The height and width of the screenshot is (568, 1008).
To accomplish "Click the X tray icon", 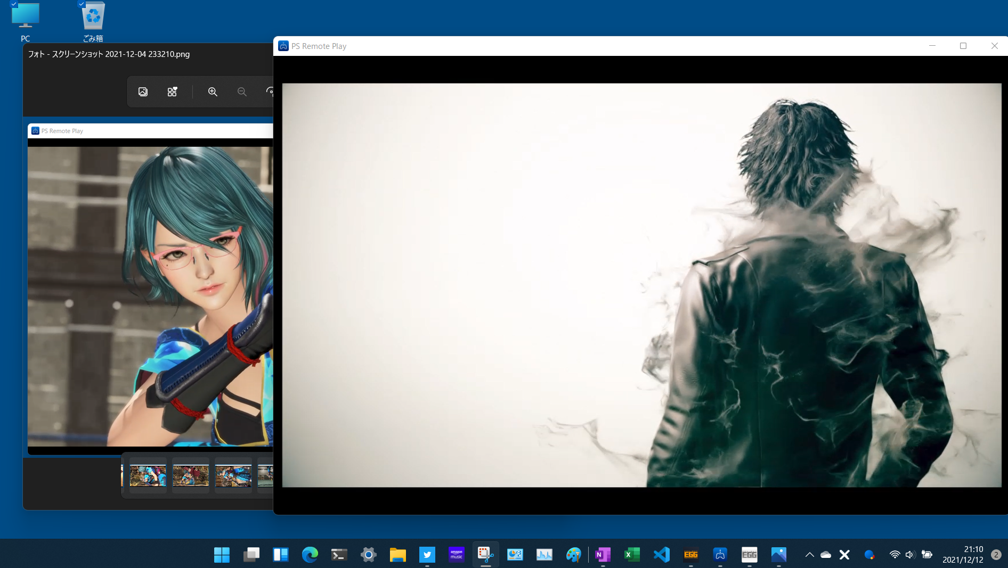I will 844,555.
